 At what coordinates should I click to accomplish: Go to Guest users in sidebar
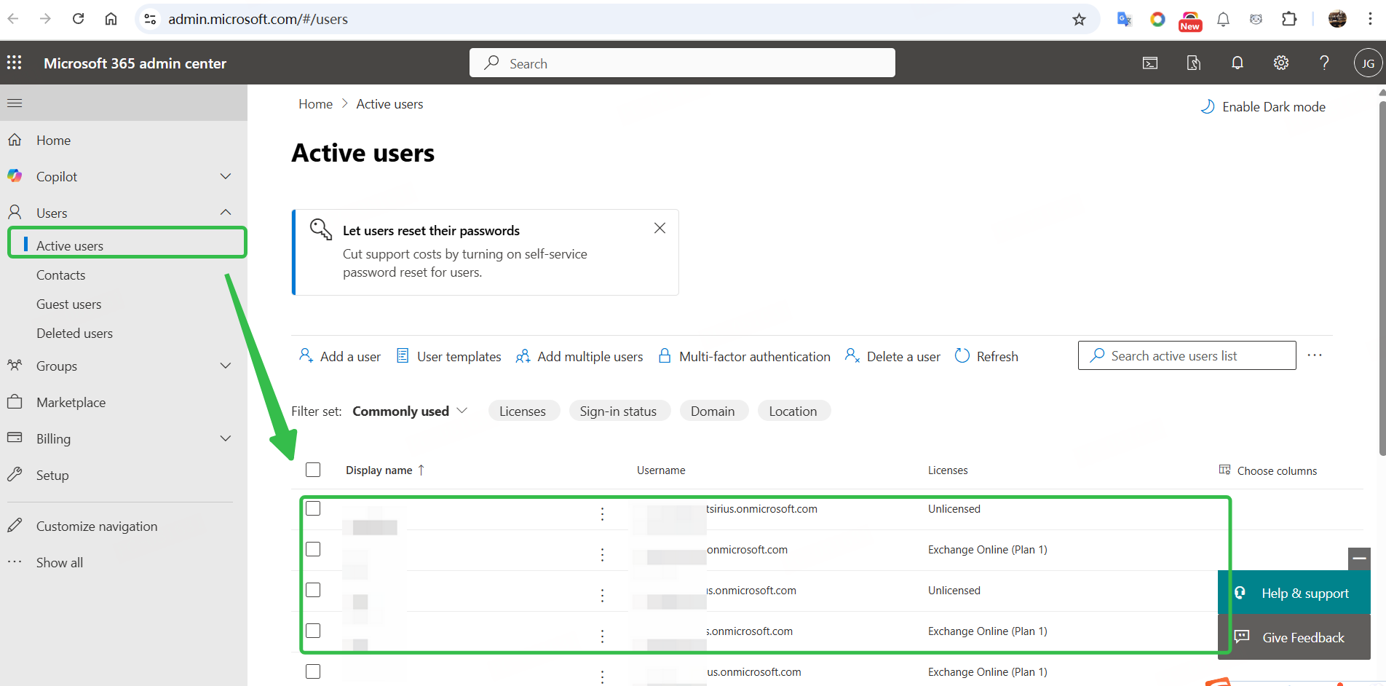click(69, 304)
